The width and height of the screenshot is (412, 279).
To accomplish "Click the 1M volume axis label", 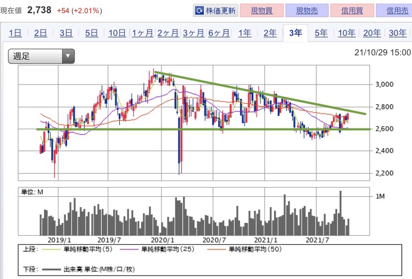I will click(x=380, y=196).
